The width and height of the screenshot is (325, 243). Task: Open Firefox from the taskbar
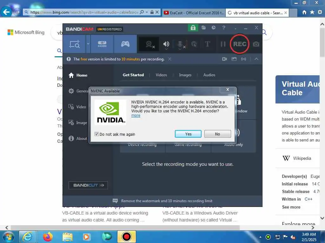48,237
